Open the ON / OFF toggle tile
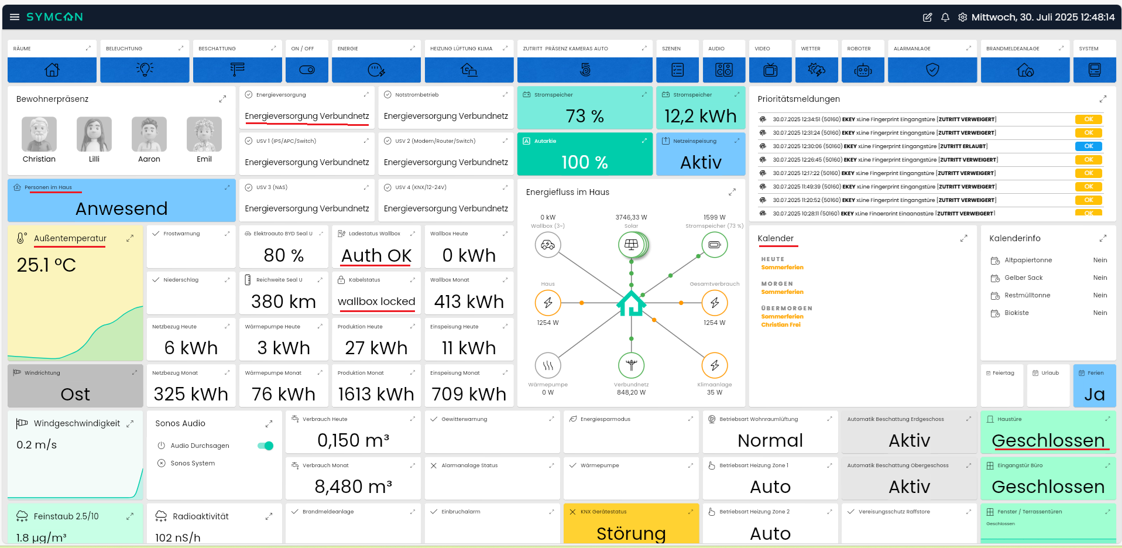This screenshot has width=1122, height=548. pyautogui.click(x=307, y=70)
